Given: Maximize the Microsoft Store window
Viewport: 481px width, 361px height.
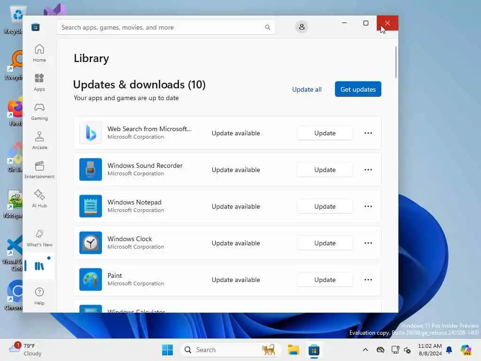Looking at the screenshot, I should pos(365,23).
